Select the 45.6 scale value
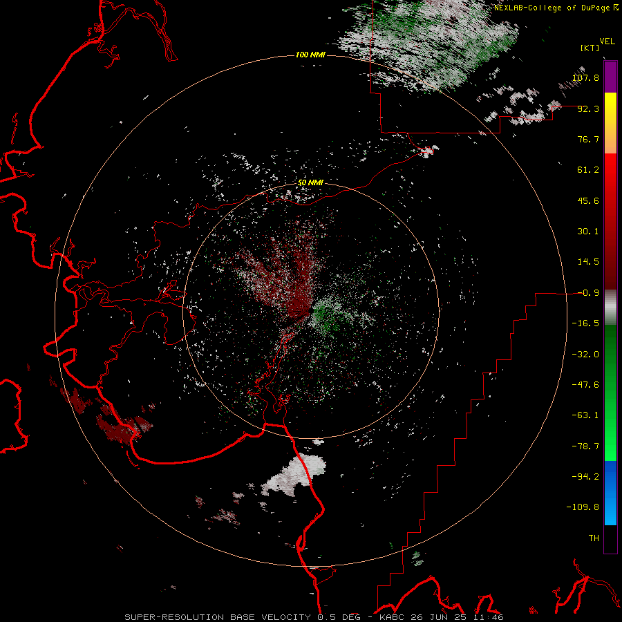This screenshot has width=622, height=622. click(588, 200)
